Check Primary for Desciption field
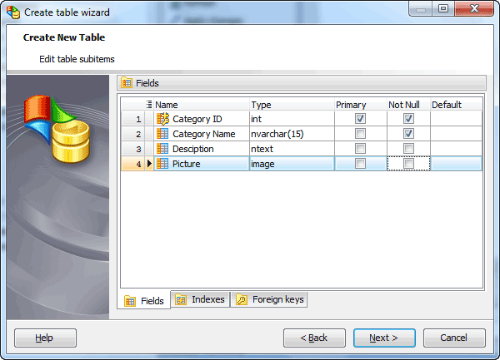This screenshot has width=500, height=360. (x=360, y=149)
